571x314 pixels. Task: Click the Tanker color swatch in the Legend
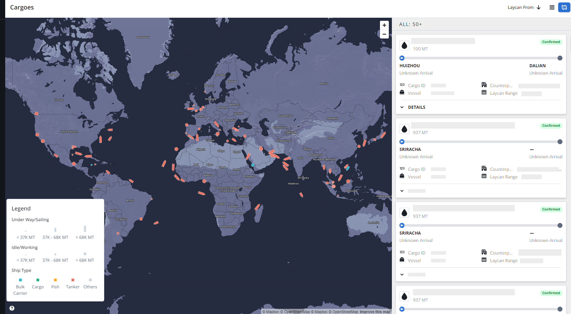pos(73,280)
